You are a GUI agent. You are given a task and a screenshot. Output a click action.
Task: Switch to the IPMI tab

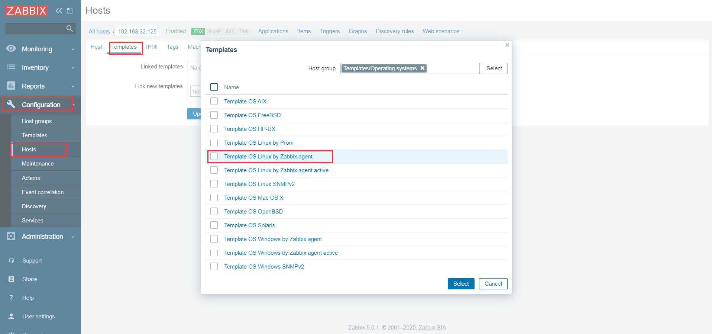coord(152,46)
